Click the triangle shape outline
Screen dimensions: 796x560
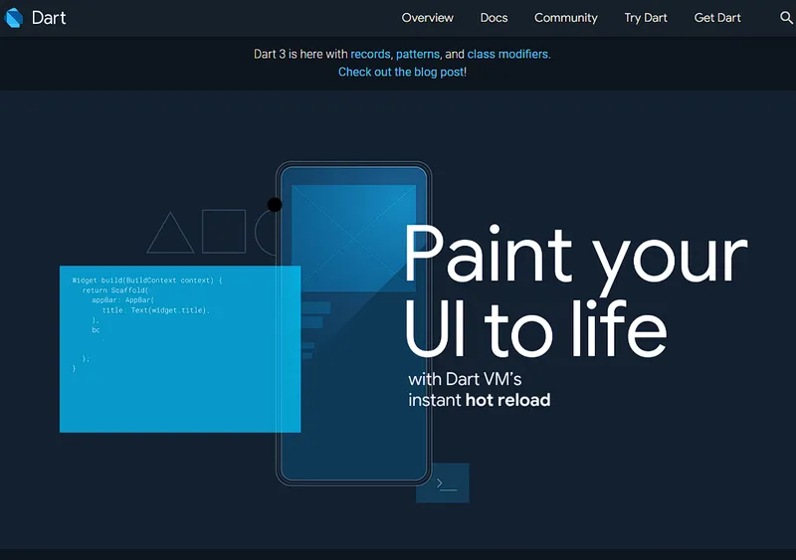[170, 233]
